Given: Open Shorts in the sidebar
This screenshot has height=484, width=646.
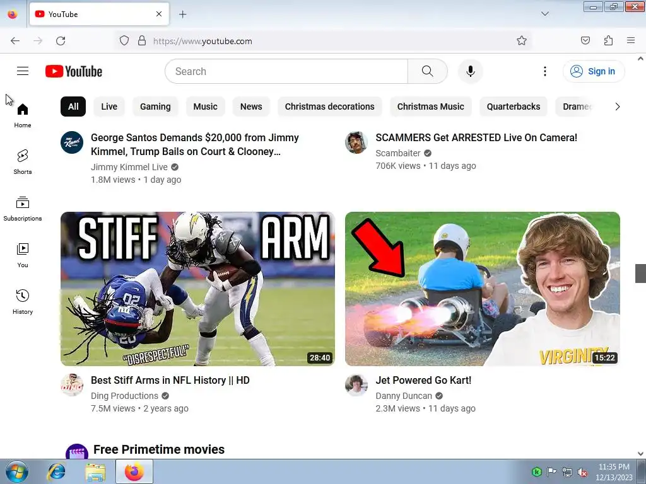Looking at the screenshot, I should point(23,162).
